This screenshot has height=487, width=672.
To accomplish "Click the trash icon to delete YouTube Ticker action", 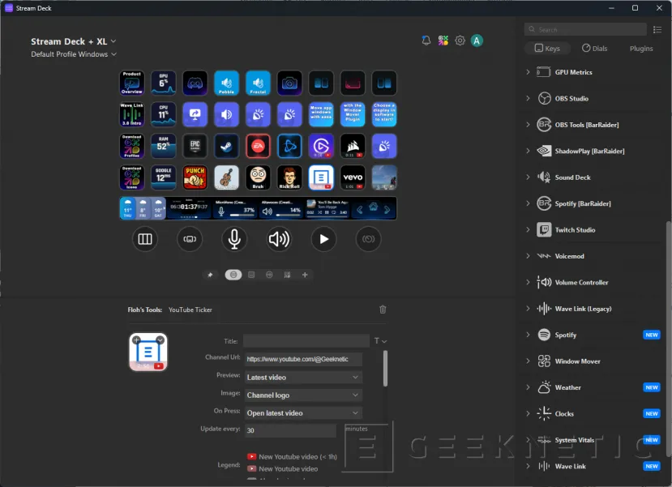I will (382, 309).
